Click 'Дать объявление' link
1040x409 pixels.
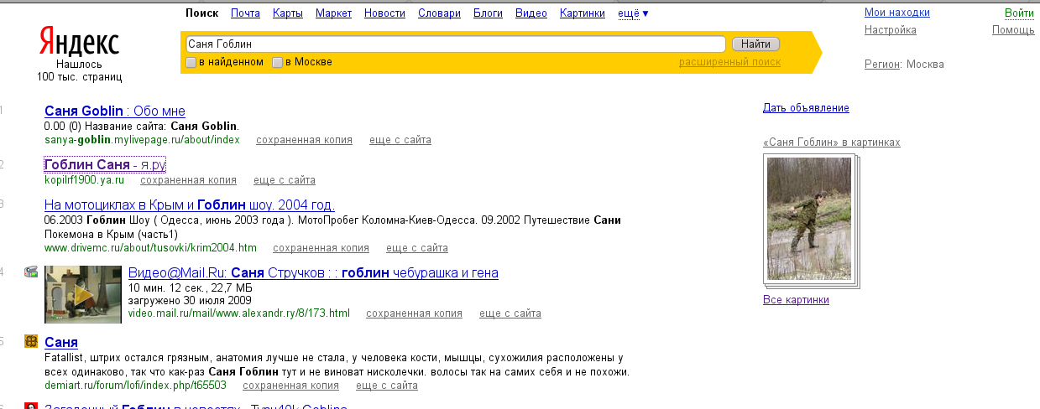pos(806,108)
